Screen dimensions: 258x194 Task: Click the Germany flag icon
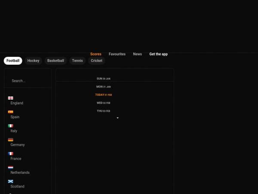coord(10,140)
